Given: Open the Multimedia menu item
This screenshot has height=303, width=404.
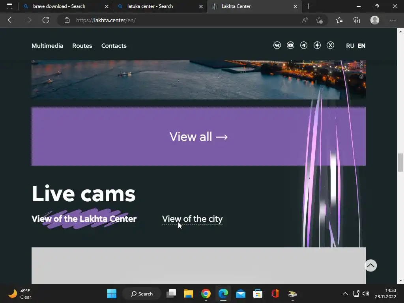Looking at the screenshot, I should (x=47, y=46).
